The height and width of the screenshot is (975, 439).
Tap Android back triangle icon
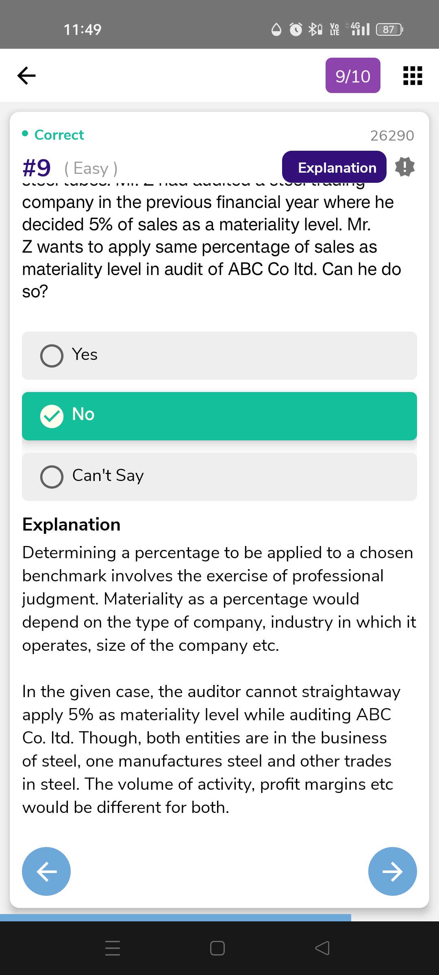(322, 948)
